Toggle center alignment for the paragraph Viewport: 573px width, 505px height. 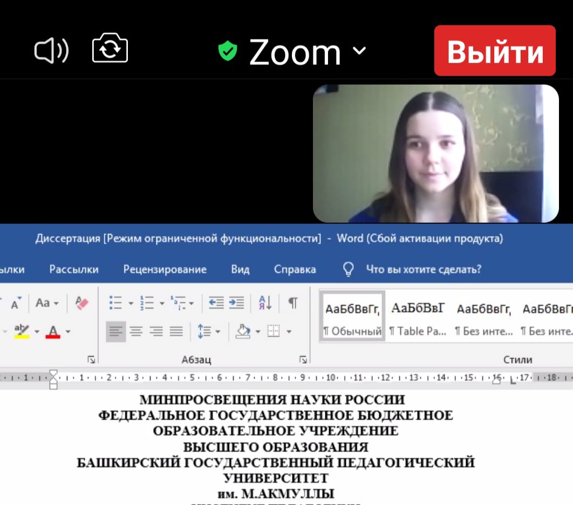tap(136, 331)
